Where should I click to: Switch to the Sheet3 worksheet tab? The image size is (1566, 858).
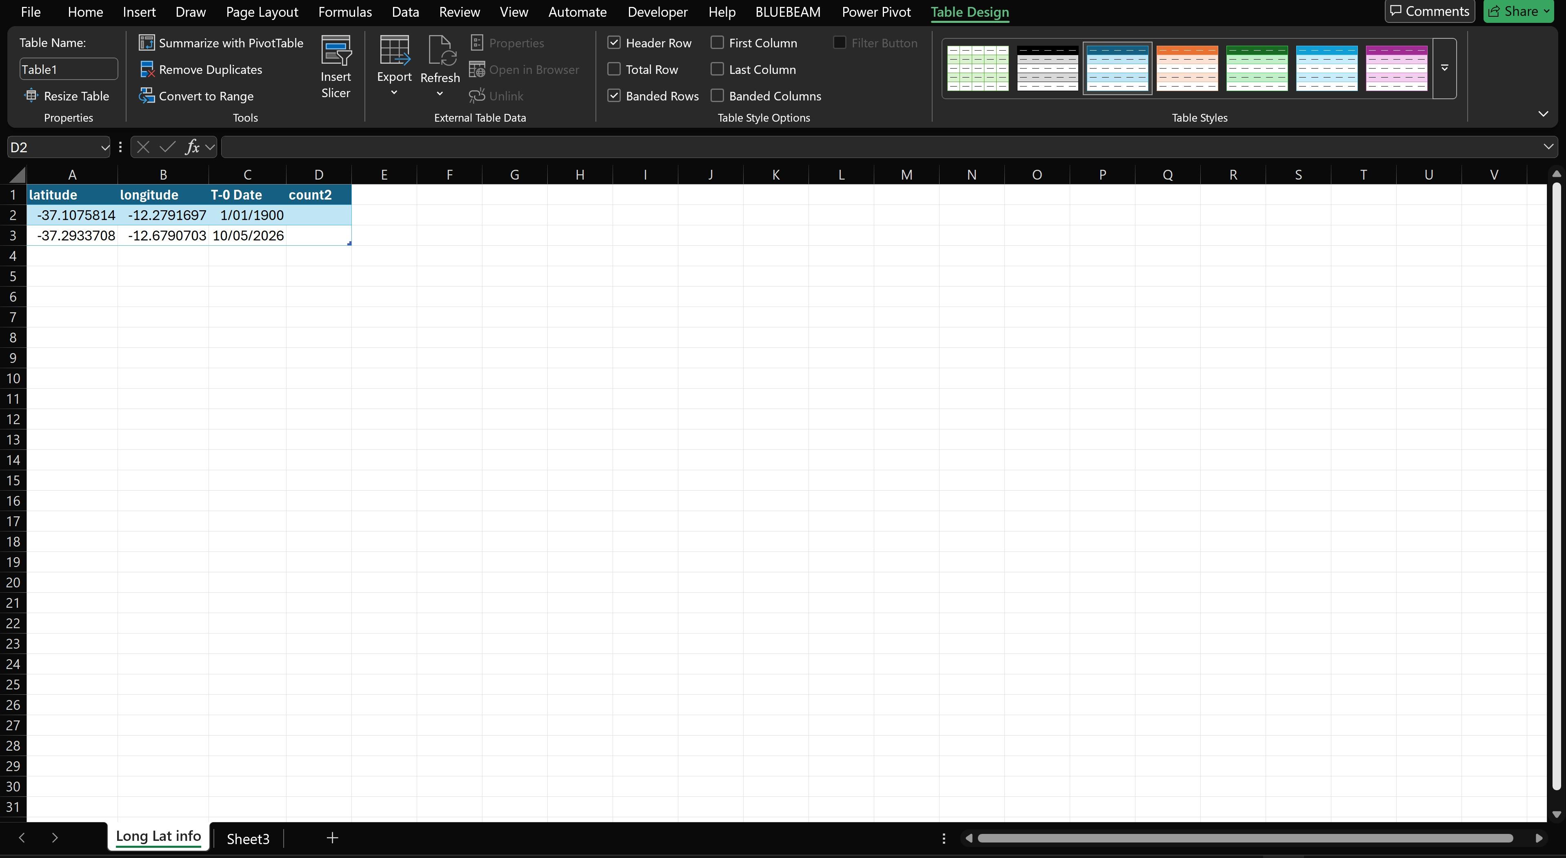[248, 838]
